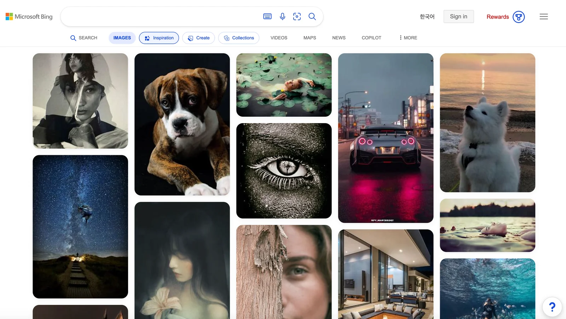Open the boxer puppy image
This screenshot has height=319, width=566.
tap(182, 124)
